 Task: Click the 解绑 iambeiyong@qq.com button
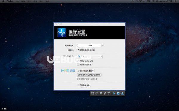[x=89, y=75]
